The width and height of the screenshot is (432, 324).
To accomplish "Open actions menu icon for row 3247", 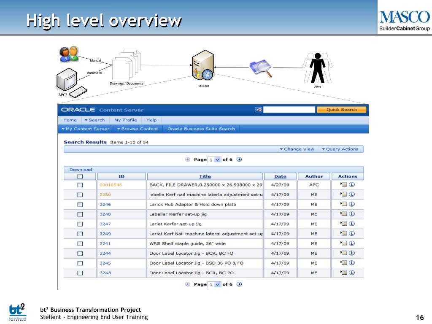I will [343, 224].
